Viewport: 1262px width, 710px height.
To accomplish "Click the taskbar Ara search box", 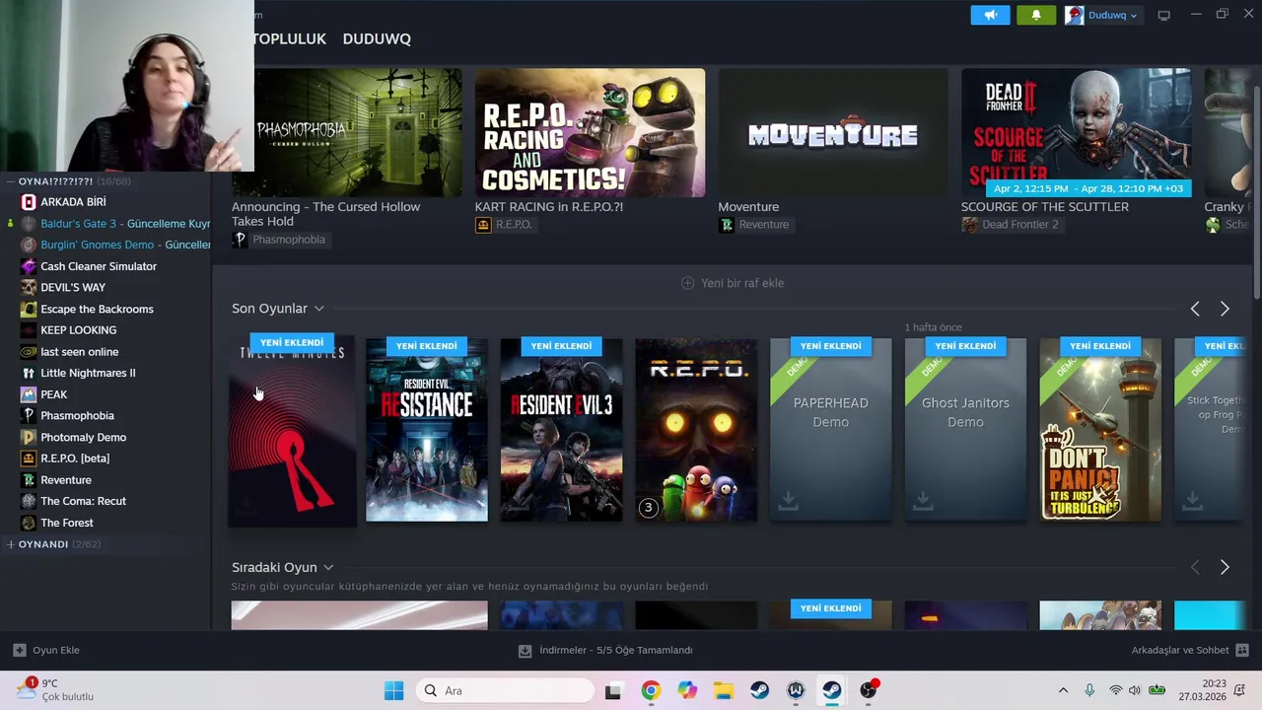I will 507,690.
